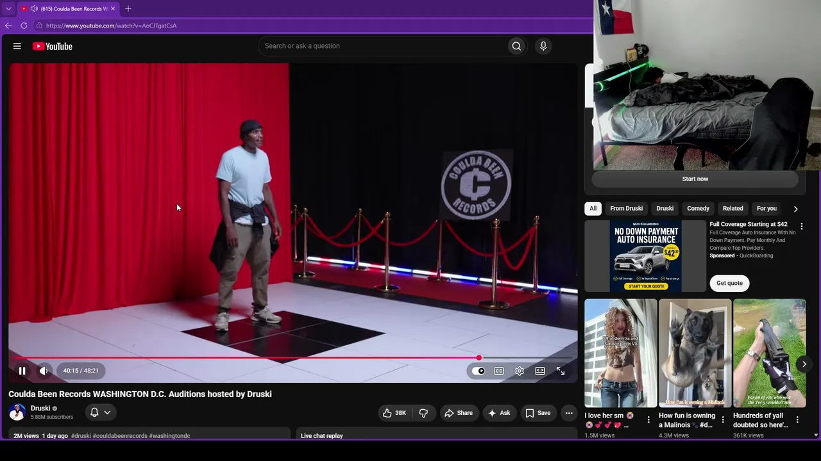Open the browser tab list dropdown
This screenshot has width=821, height=461.
[8, 9]
